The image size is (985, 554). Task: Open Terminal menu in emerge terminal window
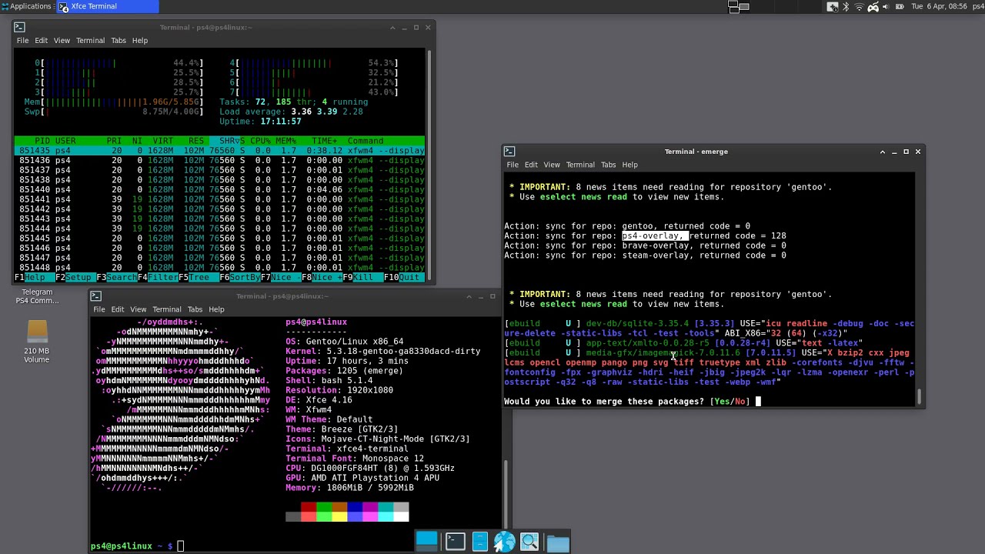[580, 165]
